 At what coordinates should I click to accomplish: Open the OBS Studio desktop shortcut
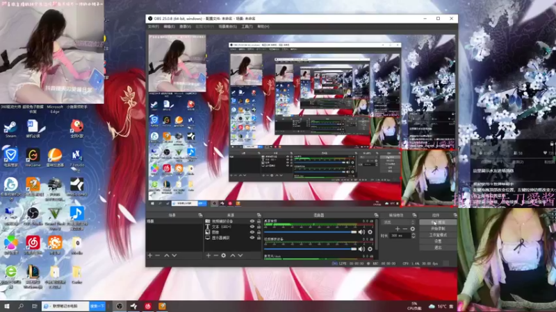33,216
